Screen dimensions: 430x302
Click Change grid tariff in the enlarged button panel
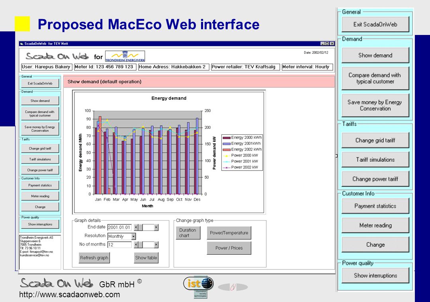coord(375,140)
